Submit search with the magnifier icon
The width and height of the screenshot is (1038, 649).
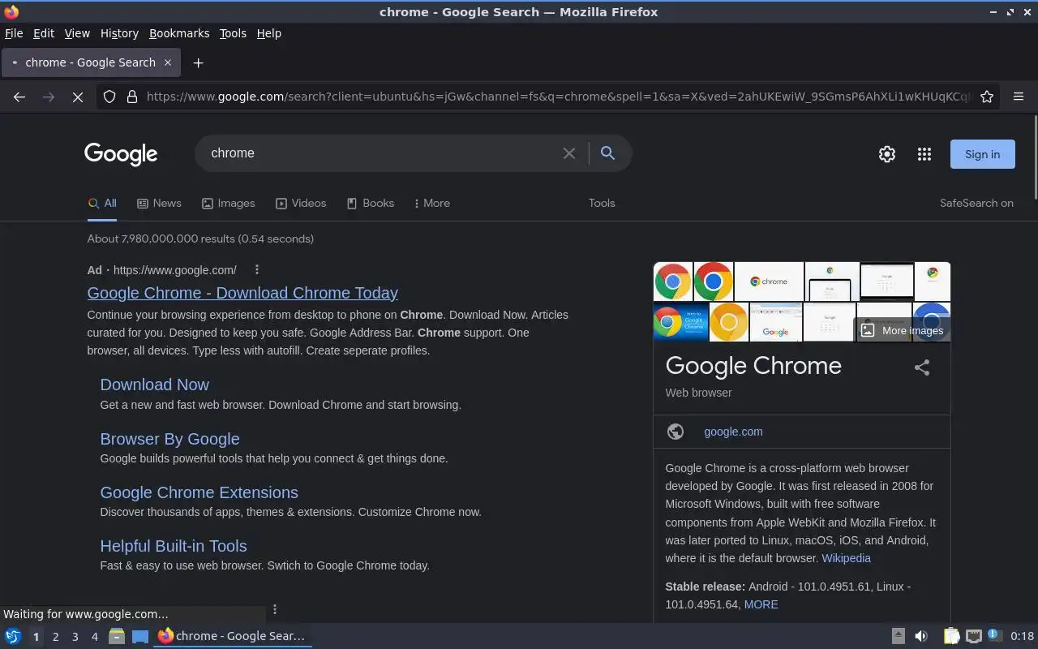point(607,153)
